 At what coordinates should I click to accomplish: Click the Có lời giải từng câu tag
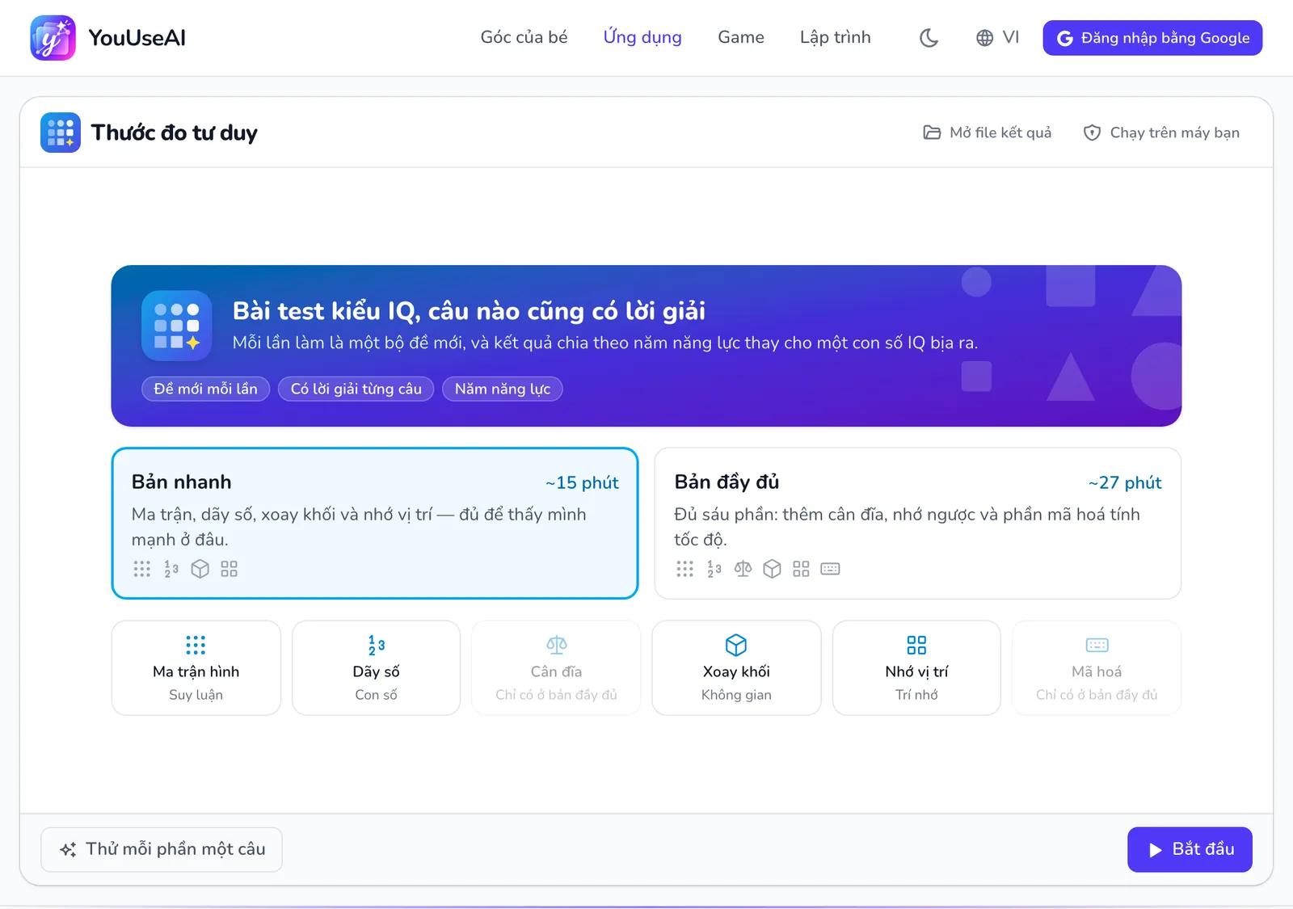tap(356, 389)
